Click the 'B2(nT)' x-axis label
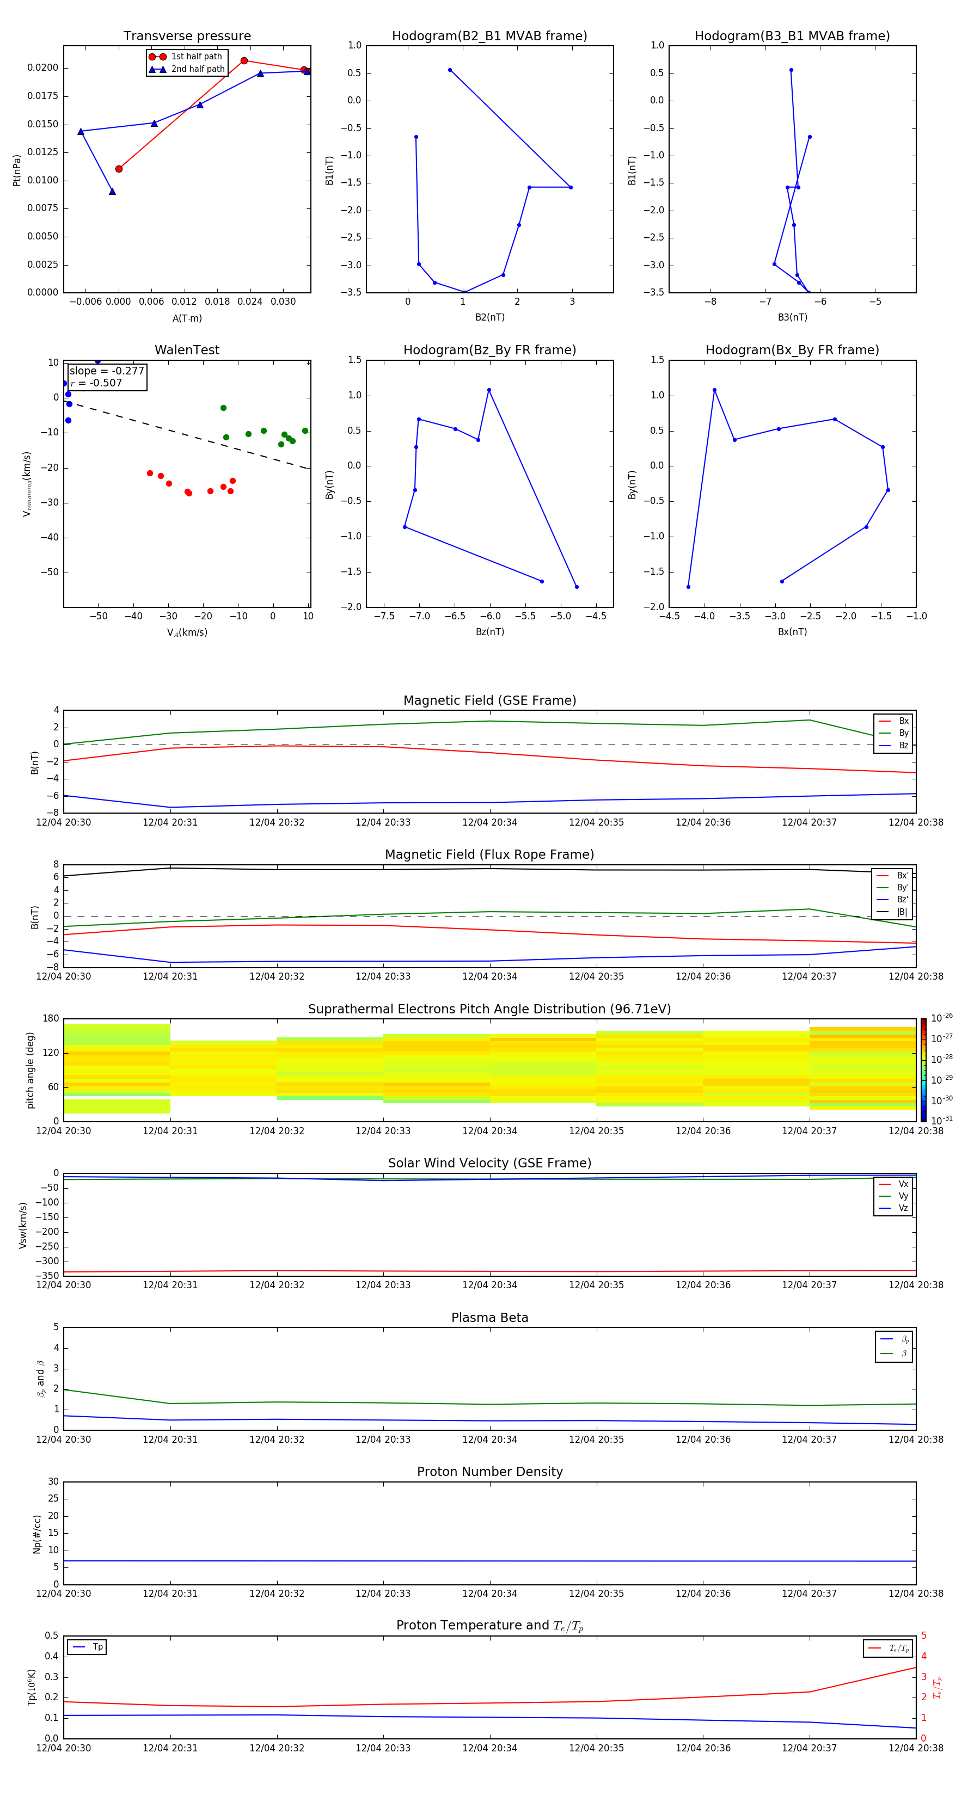This screenshot has height=1796, width=980. 489,317
